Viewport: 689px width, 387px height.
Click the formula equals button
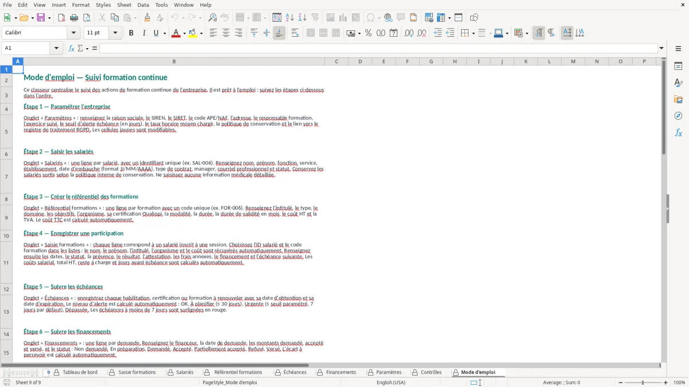95,48
